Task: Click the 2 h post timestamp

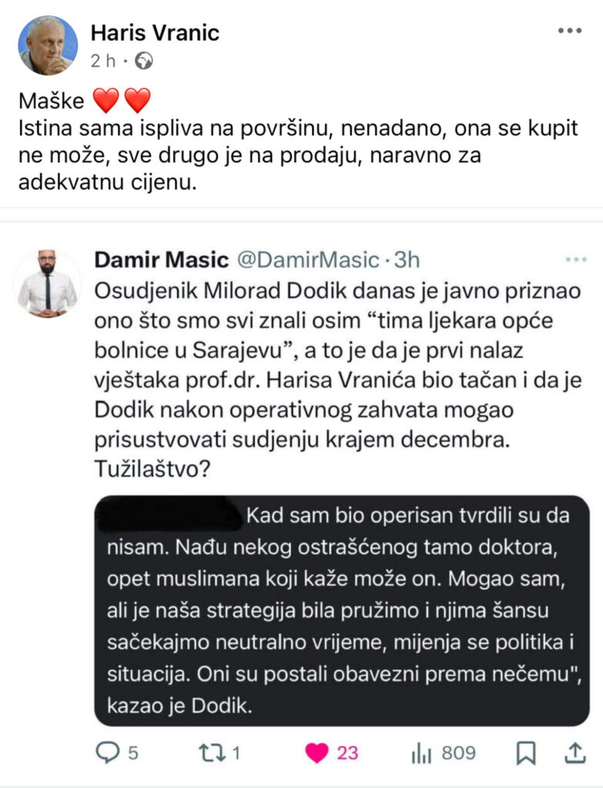Action: tap(103, 61)
